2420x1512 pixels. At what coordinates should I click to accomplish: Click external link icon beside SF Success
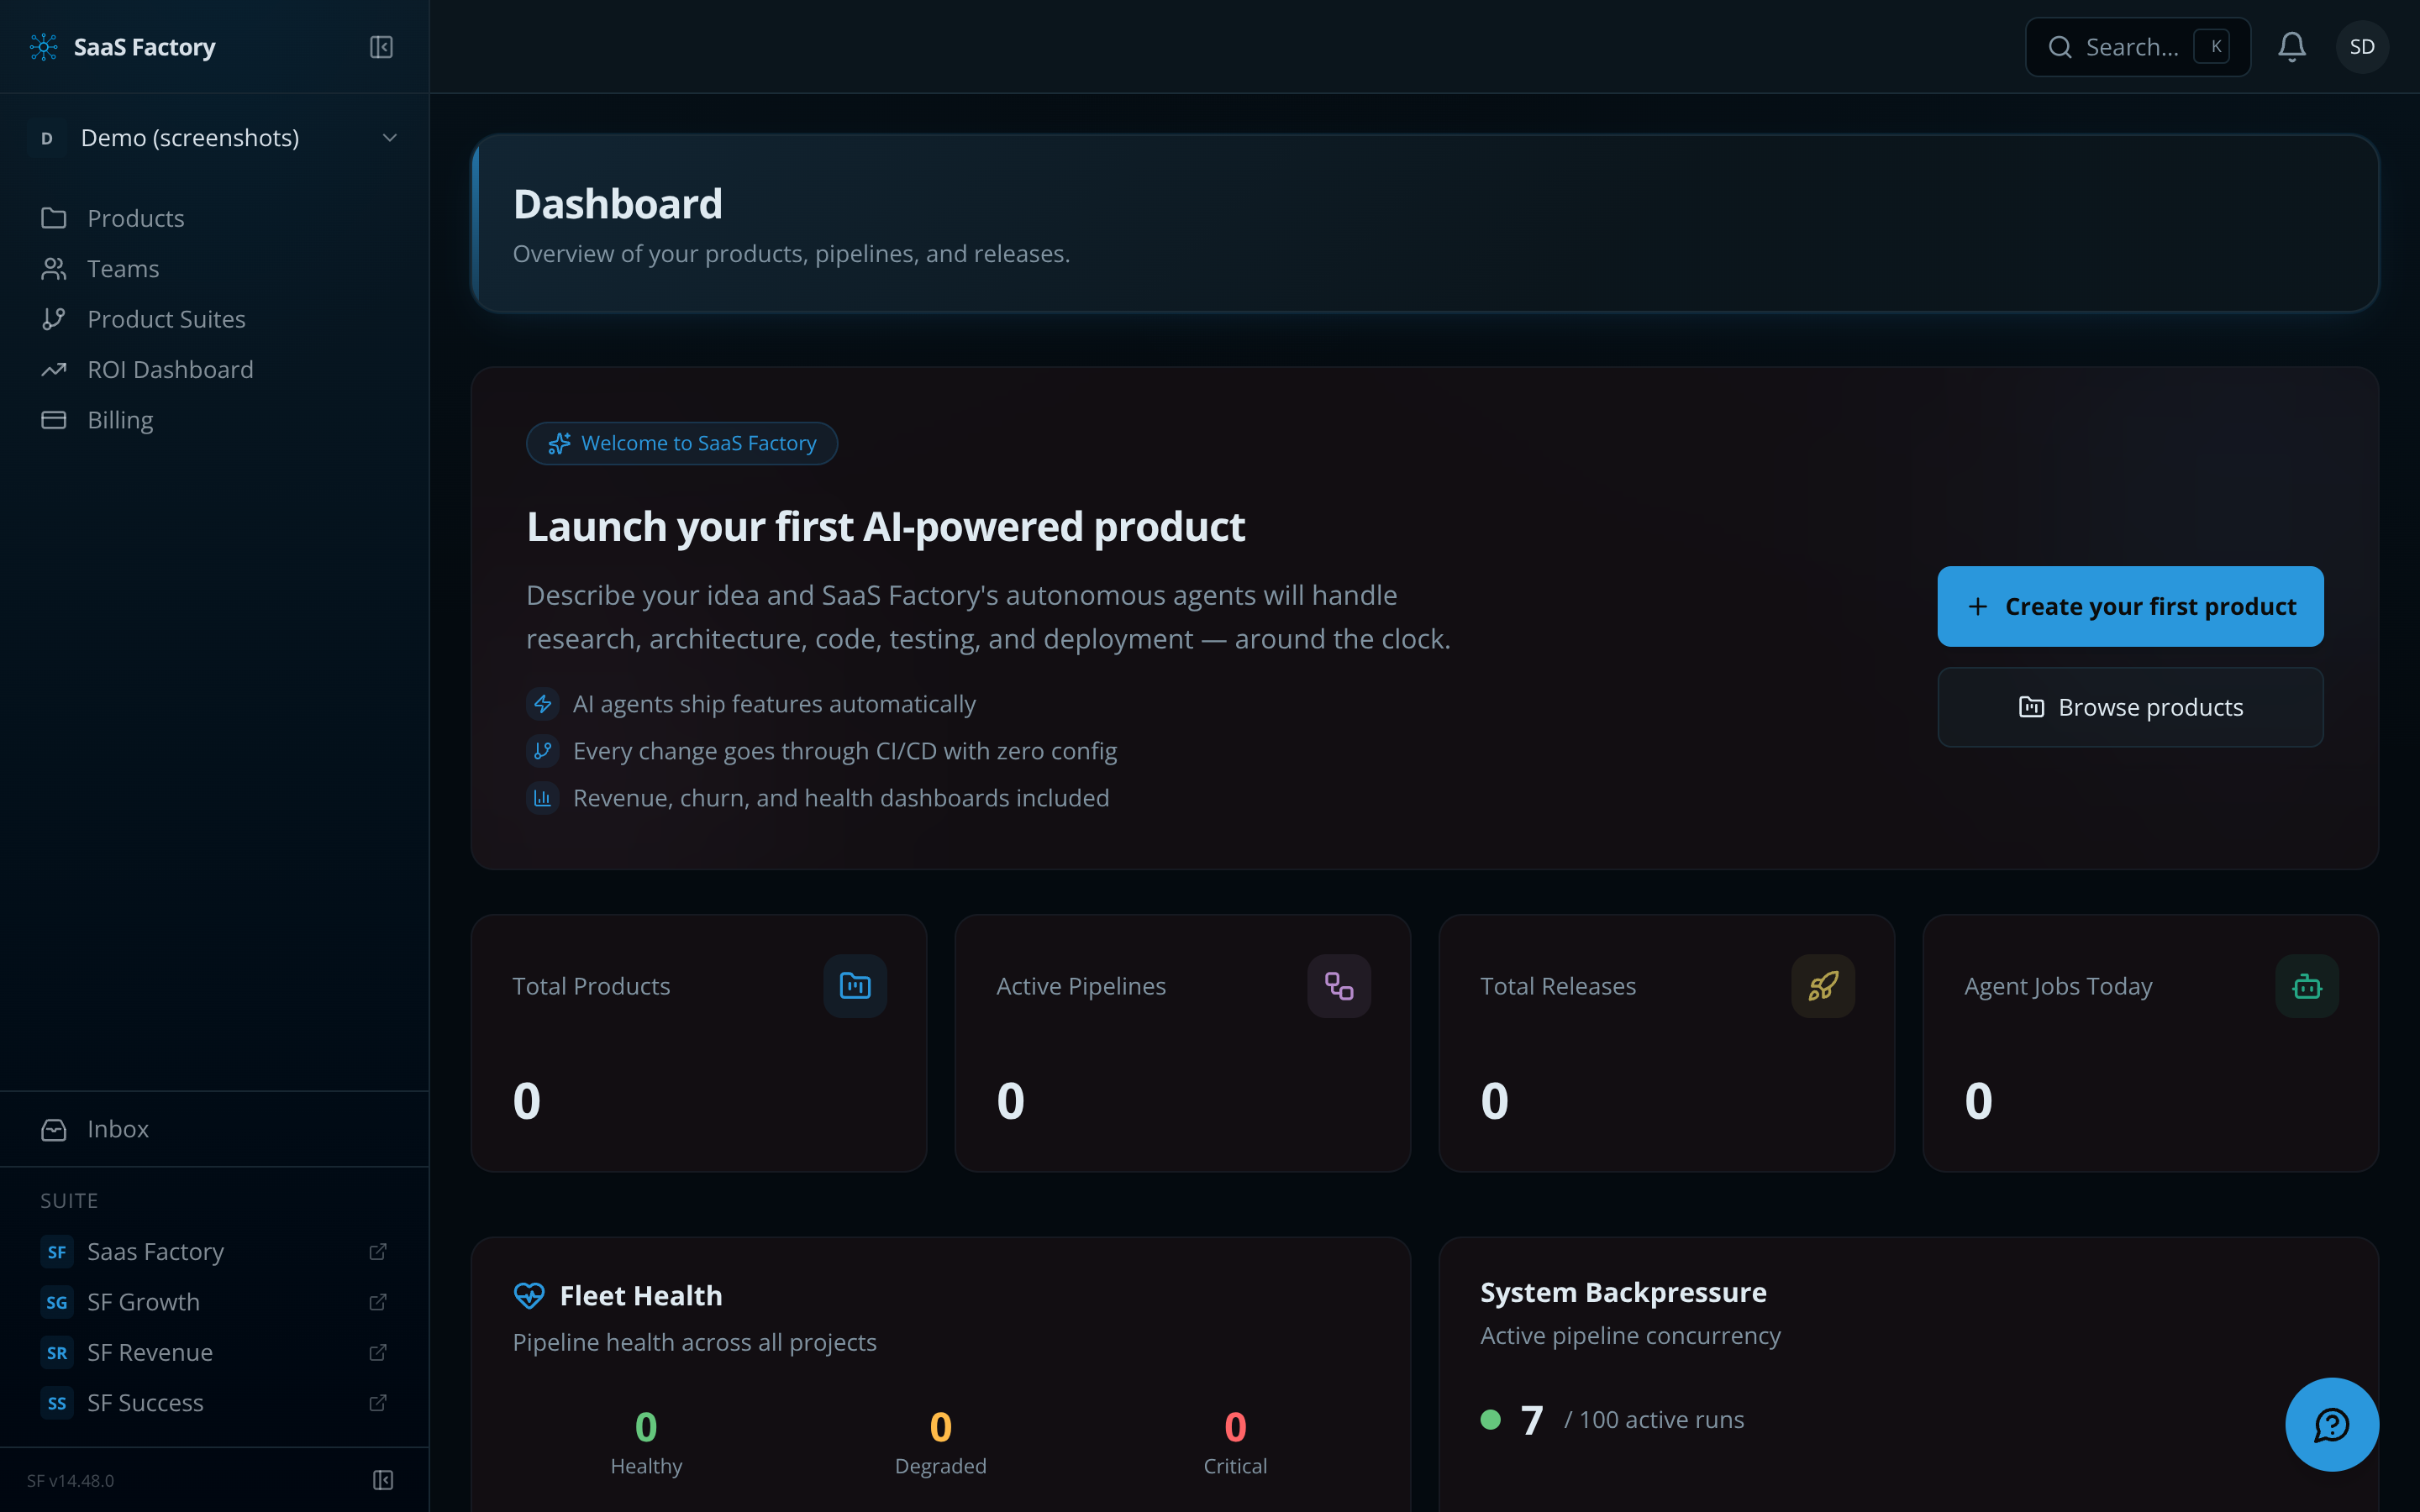378,1403
